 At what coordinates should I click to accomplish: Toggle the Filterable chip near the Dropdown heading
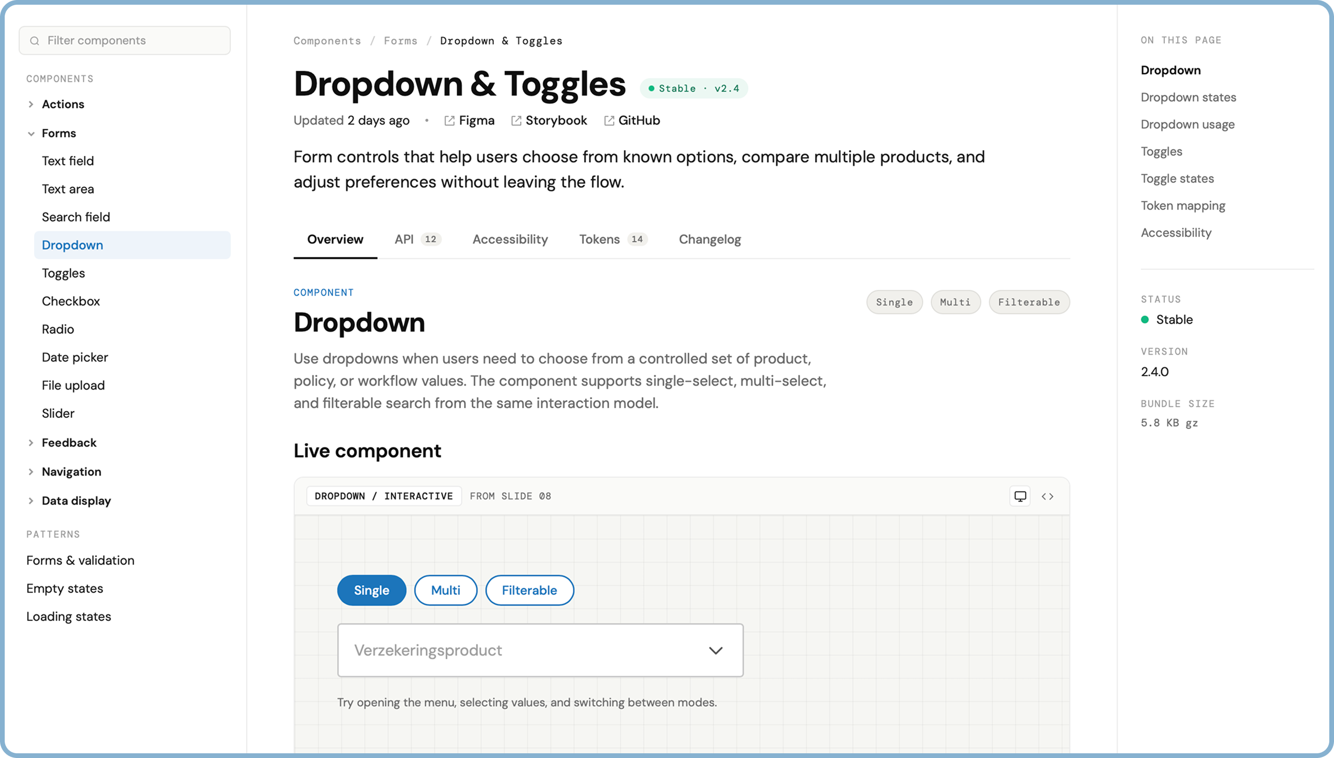(1029, 302)
